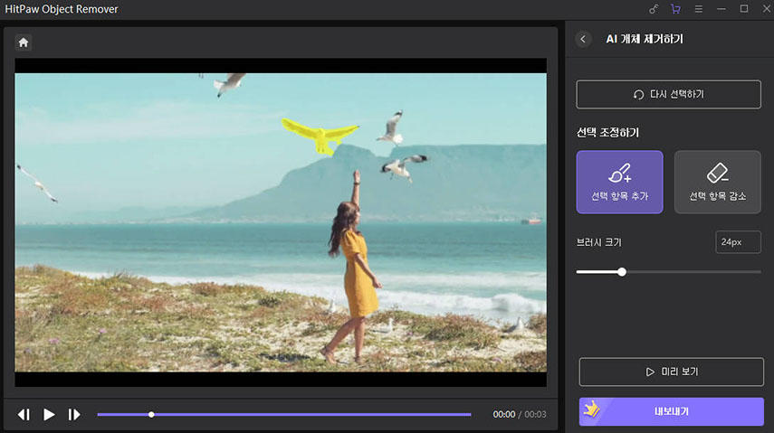
Task: Open the hamburger menu in title bar
Action: [698, 9]
